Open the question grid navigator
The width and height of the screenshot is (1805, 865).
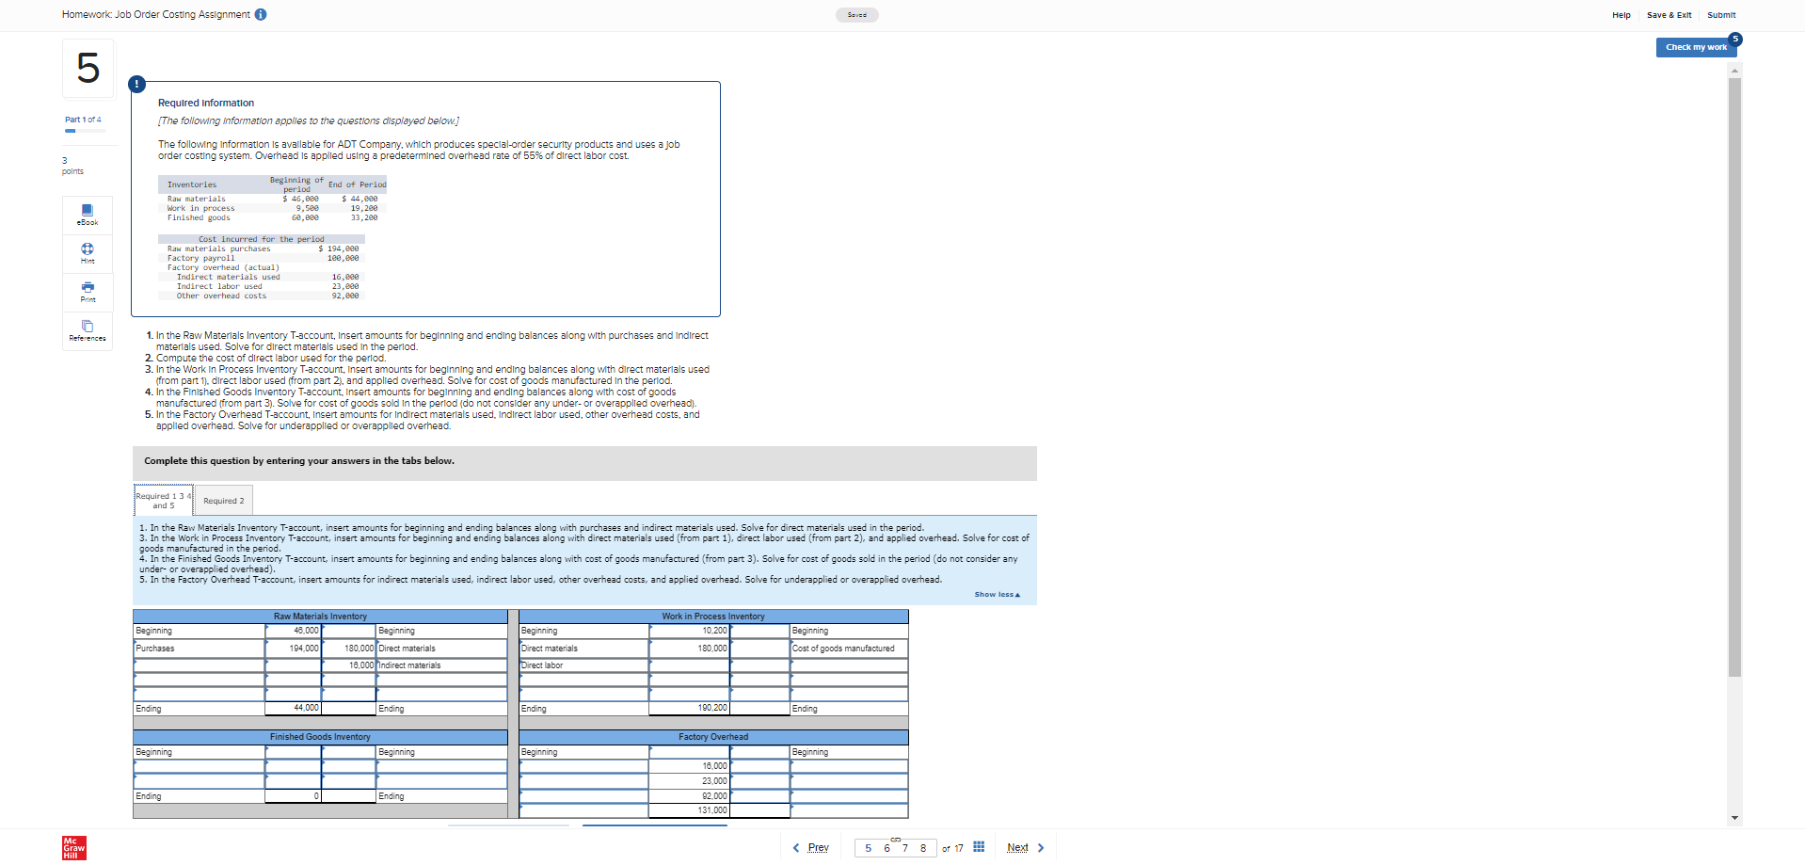pyautogui.click(x=979, y=847)
